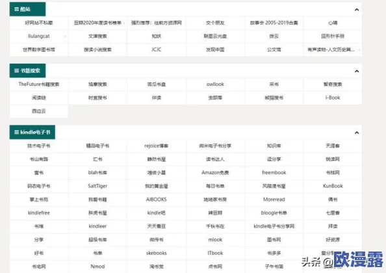Viewport: 386px width, 273px height.
Task: Open the 智奇搜索 link
Action: click(333, 84)
